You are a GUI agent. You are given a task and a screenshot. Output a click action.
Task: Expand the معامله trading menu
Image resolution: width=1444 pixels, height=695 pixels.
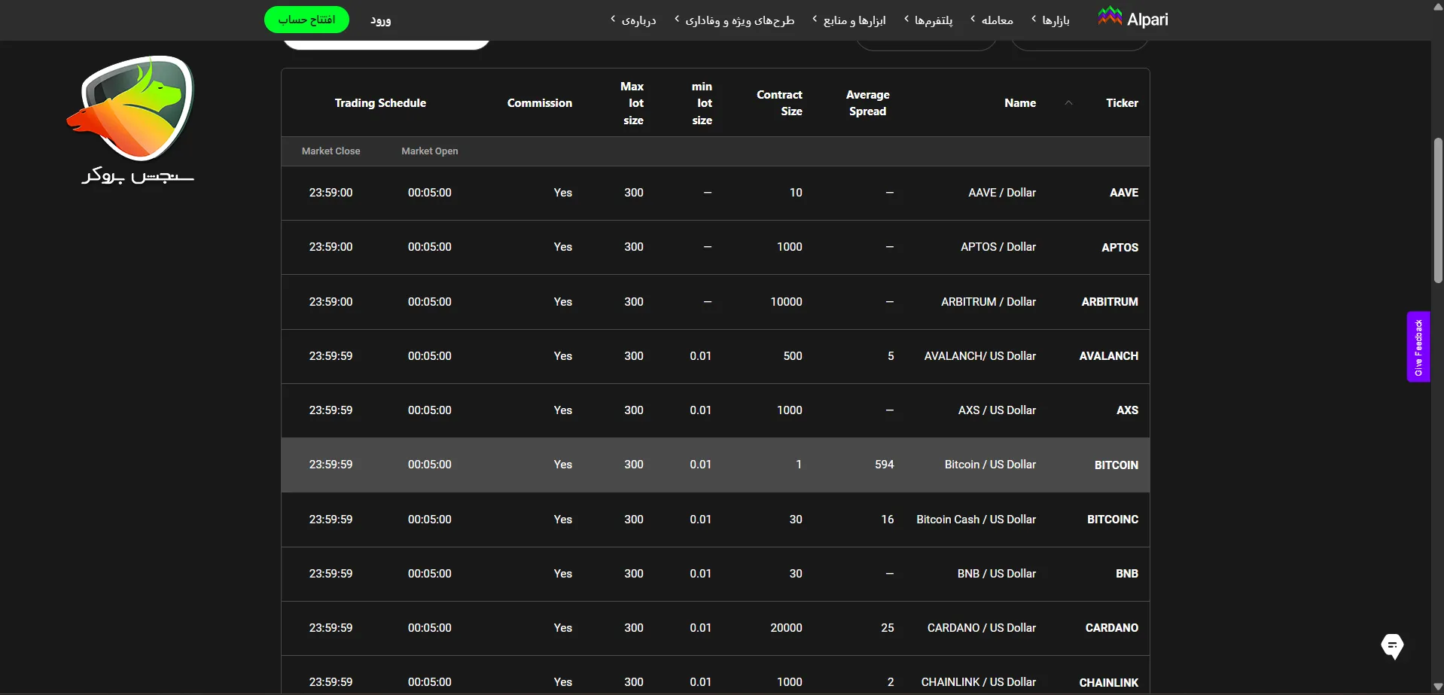click(992, 20)
